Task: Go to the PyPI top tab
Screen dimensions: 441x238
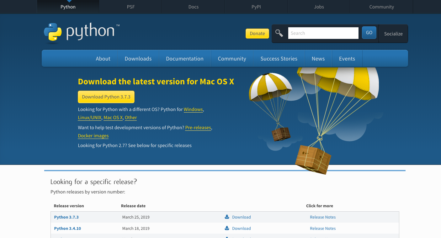Action: click(256, 7)
